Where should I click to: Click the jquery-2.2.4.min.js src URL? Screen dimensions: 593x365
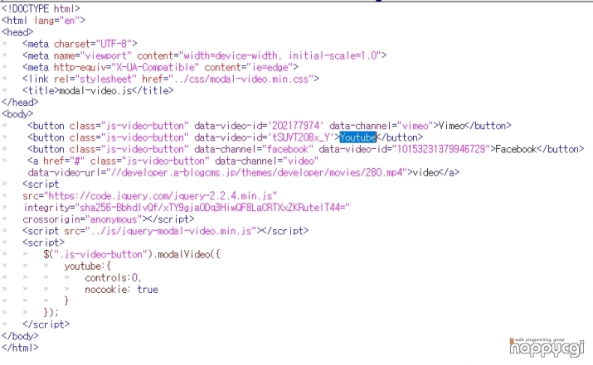161,196
